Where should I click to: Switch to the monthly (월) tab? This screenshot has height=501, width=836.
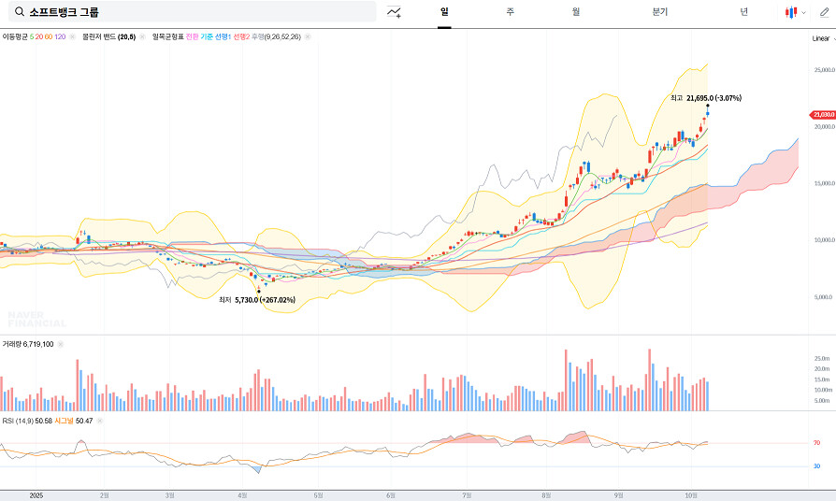click(576, 12)
